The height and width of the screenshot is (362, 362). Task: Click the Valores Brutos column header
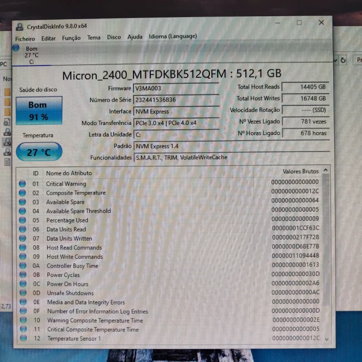pos(300,171)
